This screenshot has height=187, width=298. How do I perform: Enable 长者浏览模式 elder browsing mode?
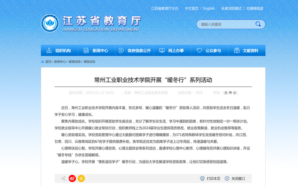point(231,8)
